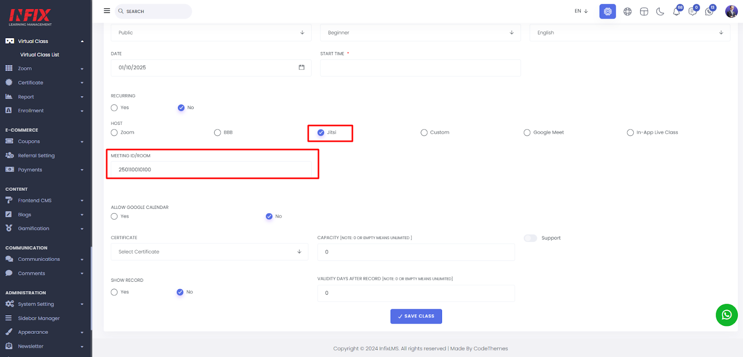Open the layout panel icon in header

coord(644,12)
